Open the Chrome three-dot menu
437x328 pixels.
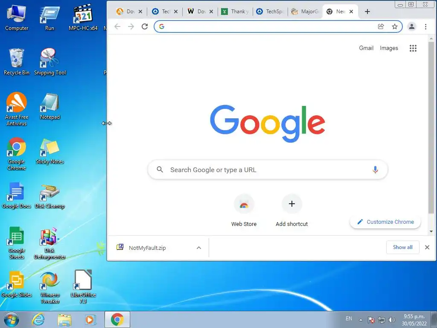point(425,26)
